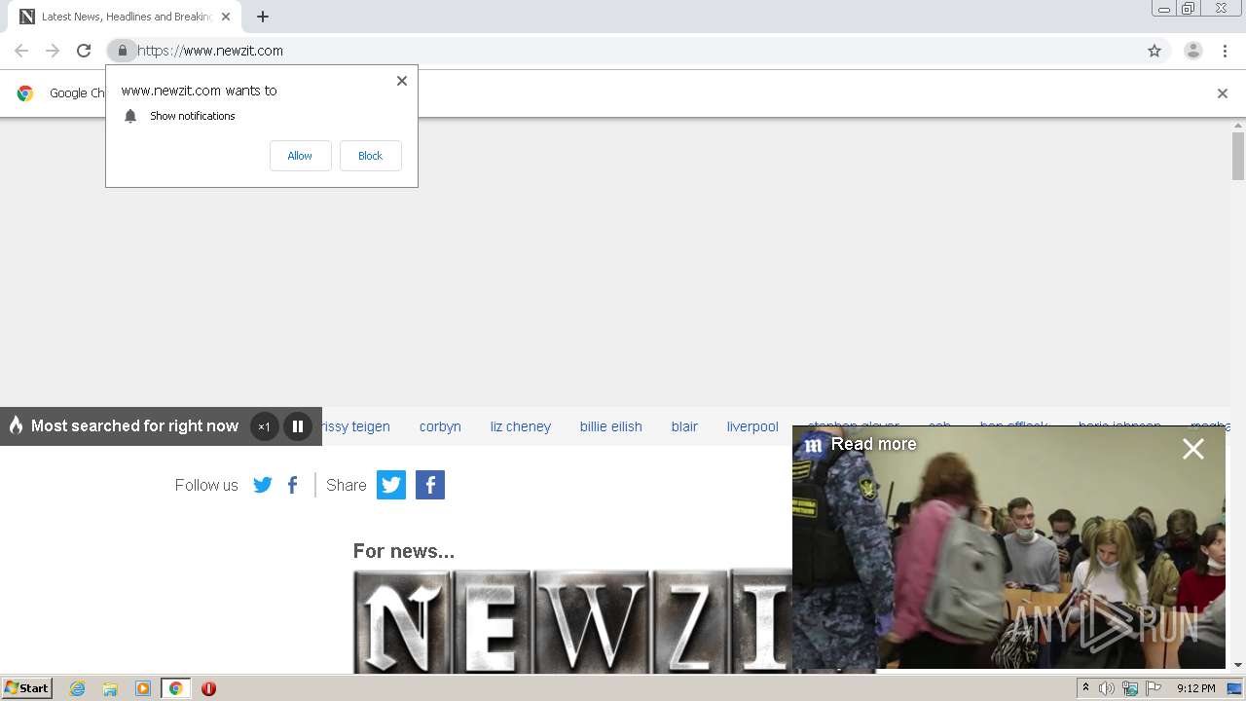Open the liz cheney trending link
Screen dimensions: 1246x701
pyautogui.click(x=521, y=426)
